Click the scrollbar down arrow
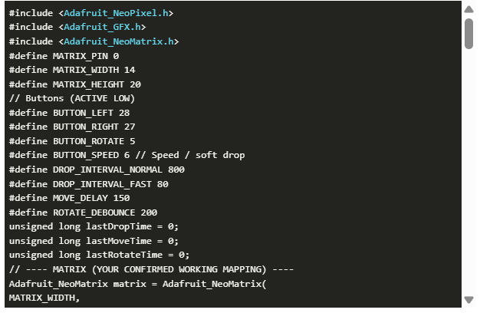Viewport: 480px width, 313px height. [x=468, y=299]
